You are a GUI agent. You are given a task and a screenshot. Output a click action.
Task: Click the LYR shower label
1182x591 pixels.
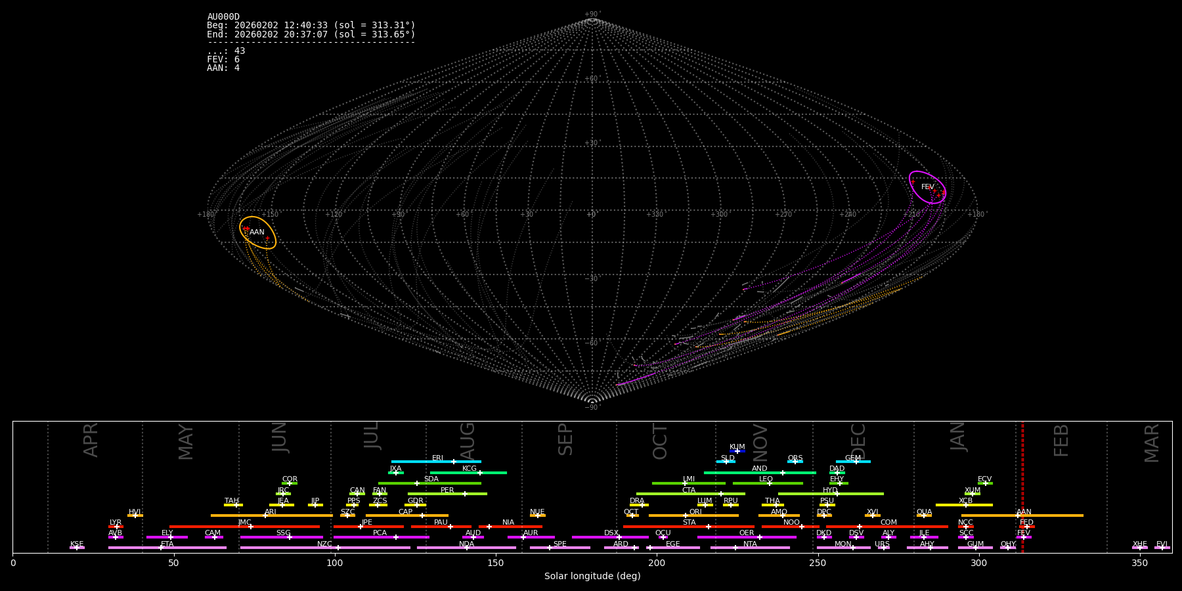(116, 523)
